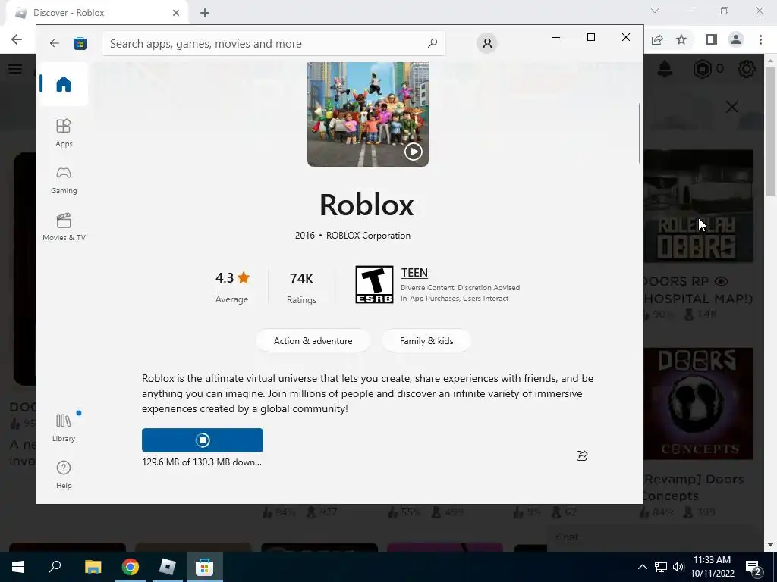Screen dimensions: 777x582
Task: Open the TEEN rating link
Action: 414,273
